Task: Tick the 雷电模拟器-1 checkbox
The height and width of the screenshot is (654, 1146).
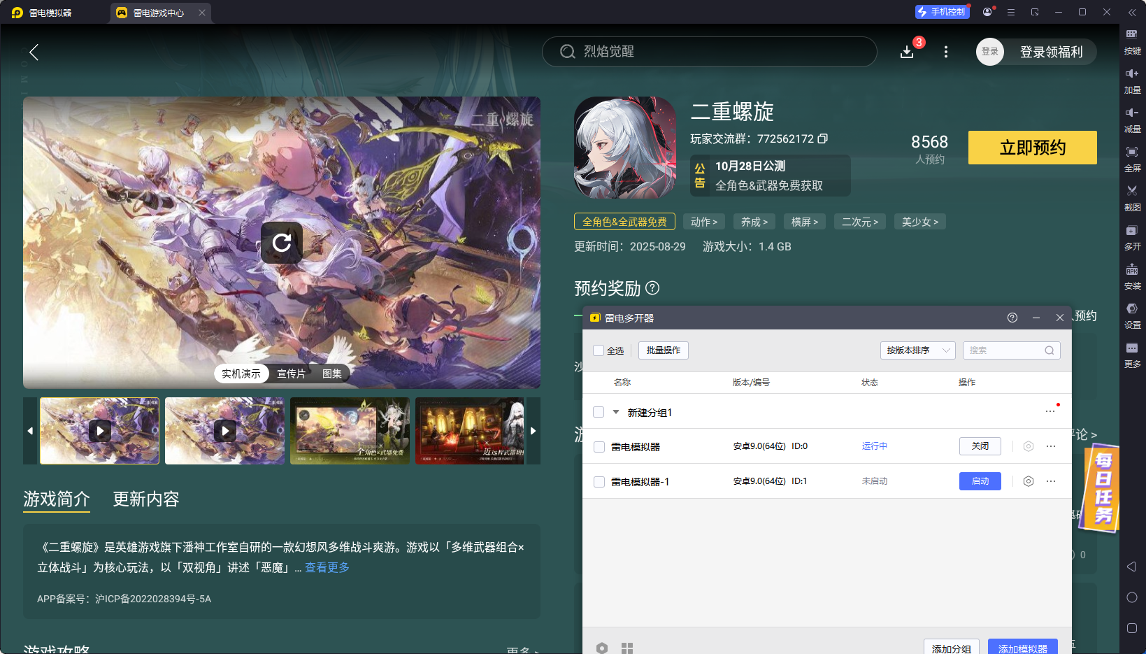Action: click(599, 481)
